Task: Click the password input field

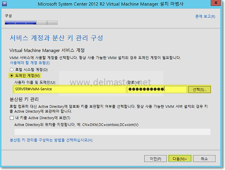Action: pyautogui.click(x=157, y=89)
